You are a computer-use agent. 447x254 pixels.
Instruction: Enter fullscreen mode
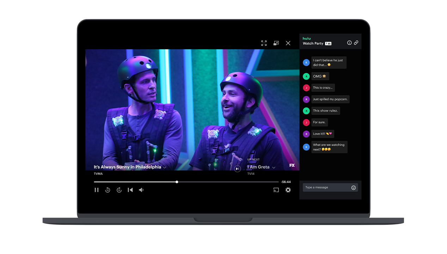pos(264,43)
